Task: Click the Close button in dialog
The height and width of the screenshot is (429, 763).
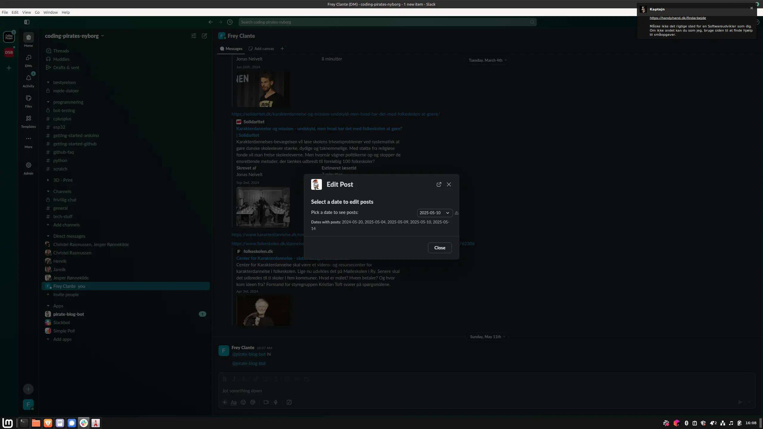Action: click(439, 248)
